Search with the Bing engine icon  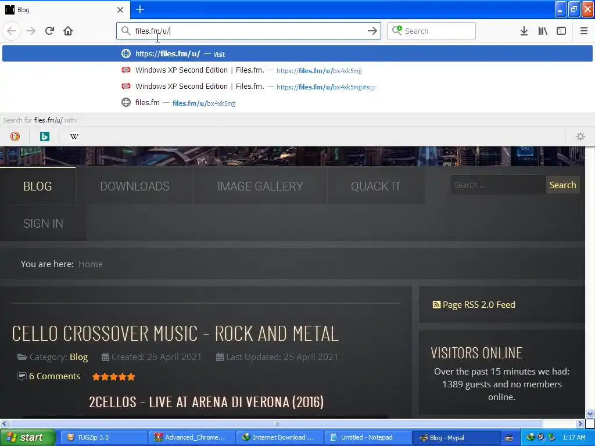coord(44,136)
